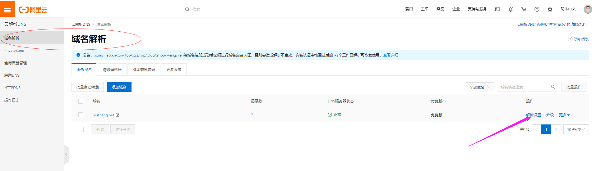Image resolution: width=592 pixels, height=171 pixels.
Task: Open the shopping cart icon
Action: (524, 9)
